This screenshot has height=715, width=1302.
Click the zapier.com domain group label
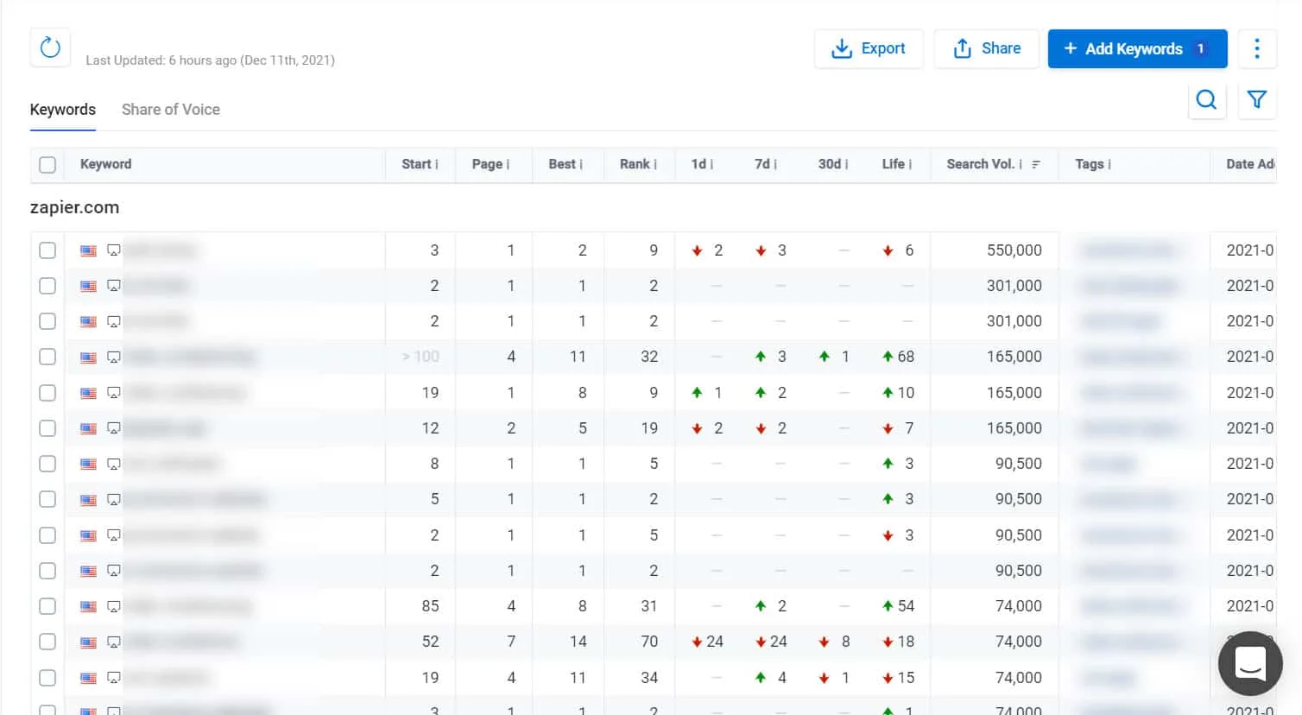[x=74, y=207]
